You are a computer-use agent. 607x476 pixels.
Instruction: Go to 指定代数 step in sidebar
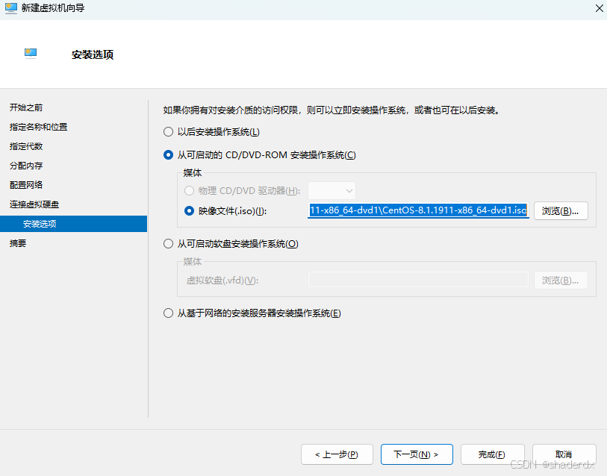tap(26, 146)
